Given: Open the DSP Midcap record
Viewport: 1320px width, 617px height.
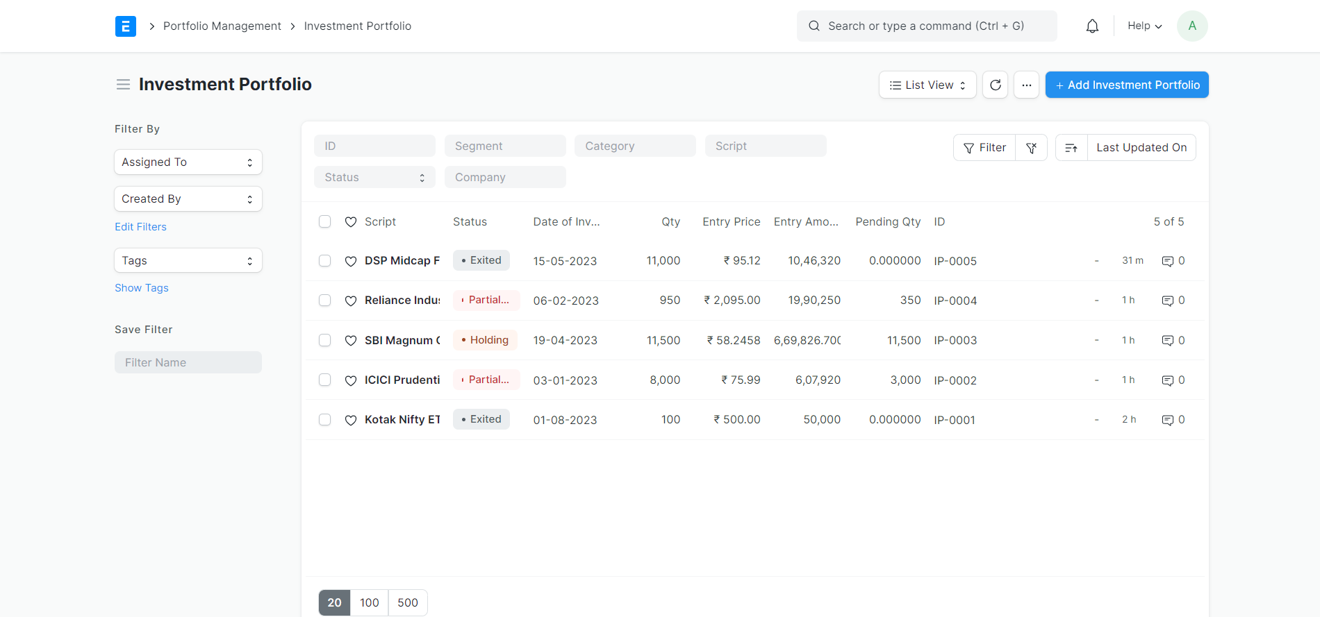Looking at the screenshot, I should tap(402, 261).
